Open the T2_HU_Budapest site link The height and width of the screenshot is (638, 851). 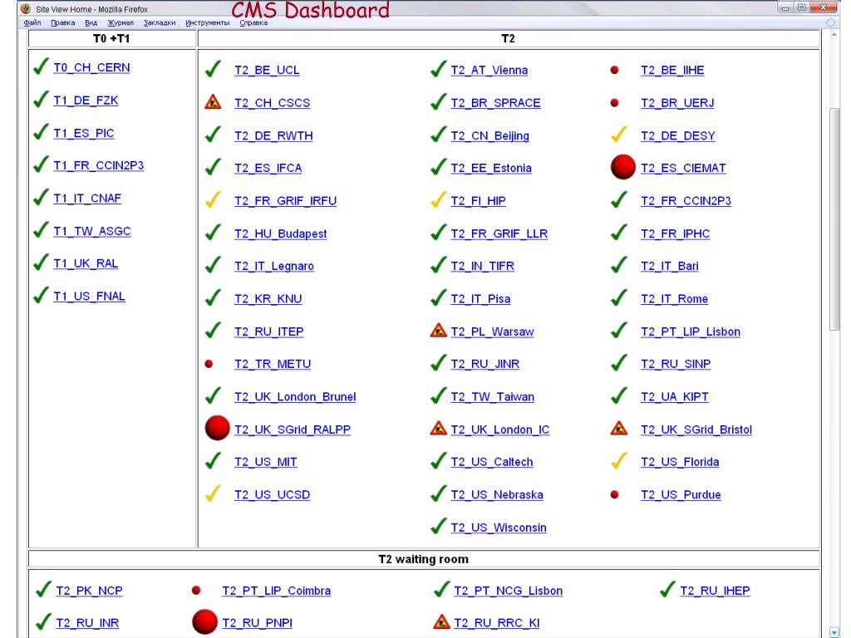(281, 233)
